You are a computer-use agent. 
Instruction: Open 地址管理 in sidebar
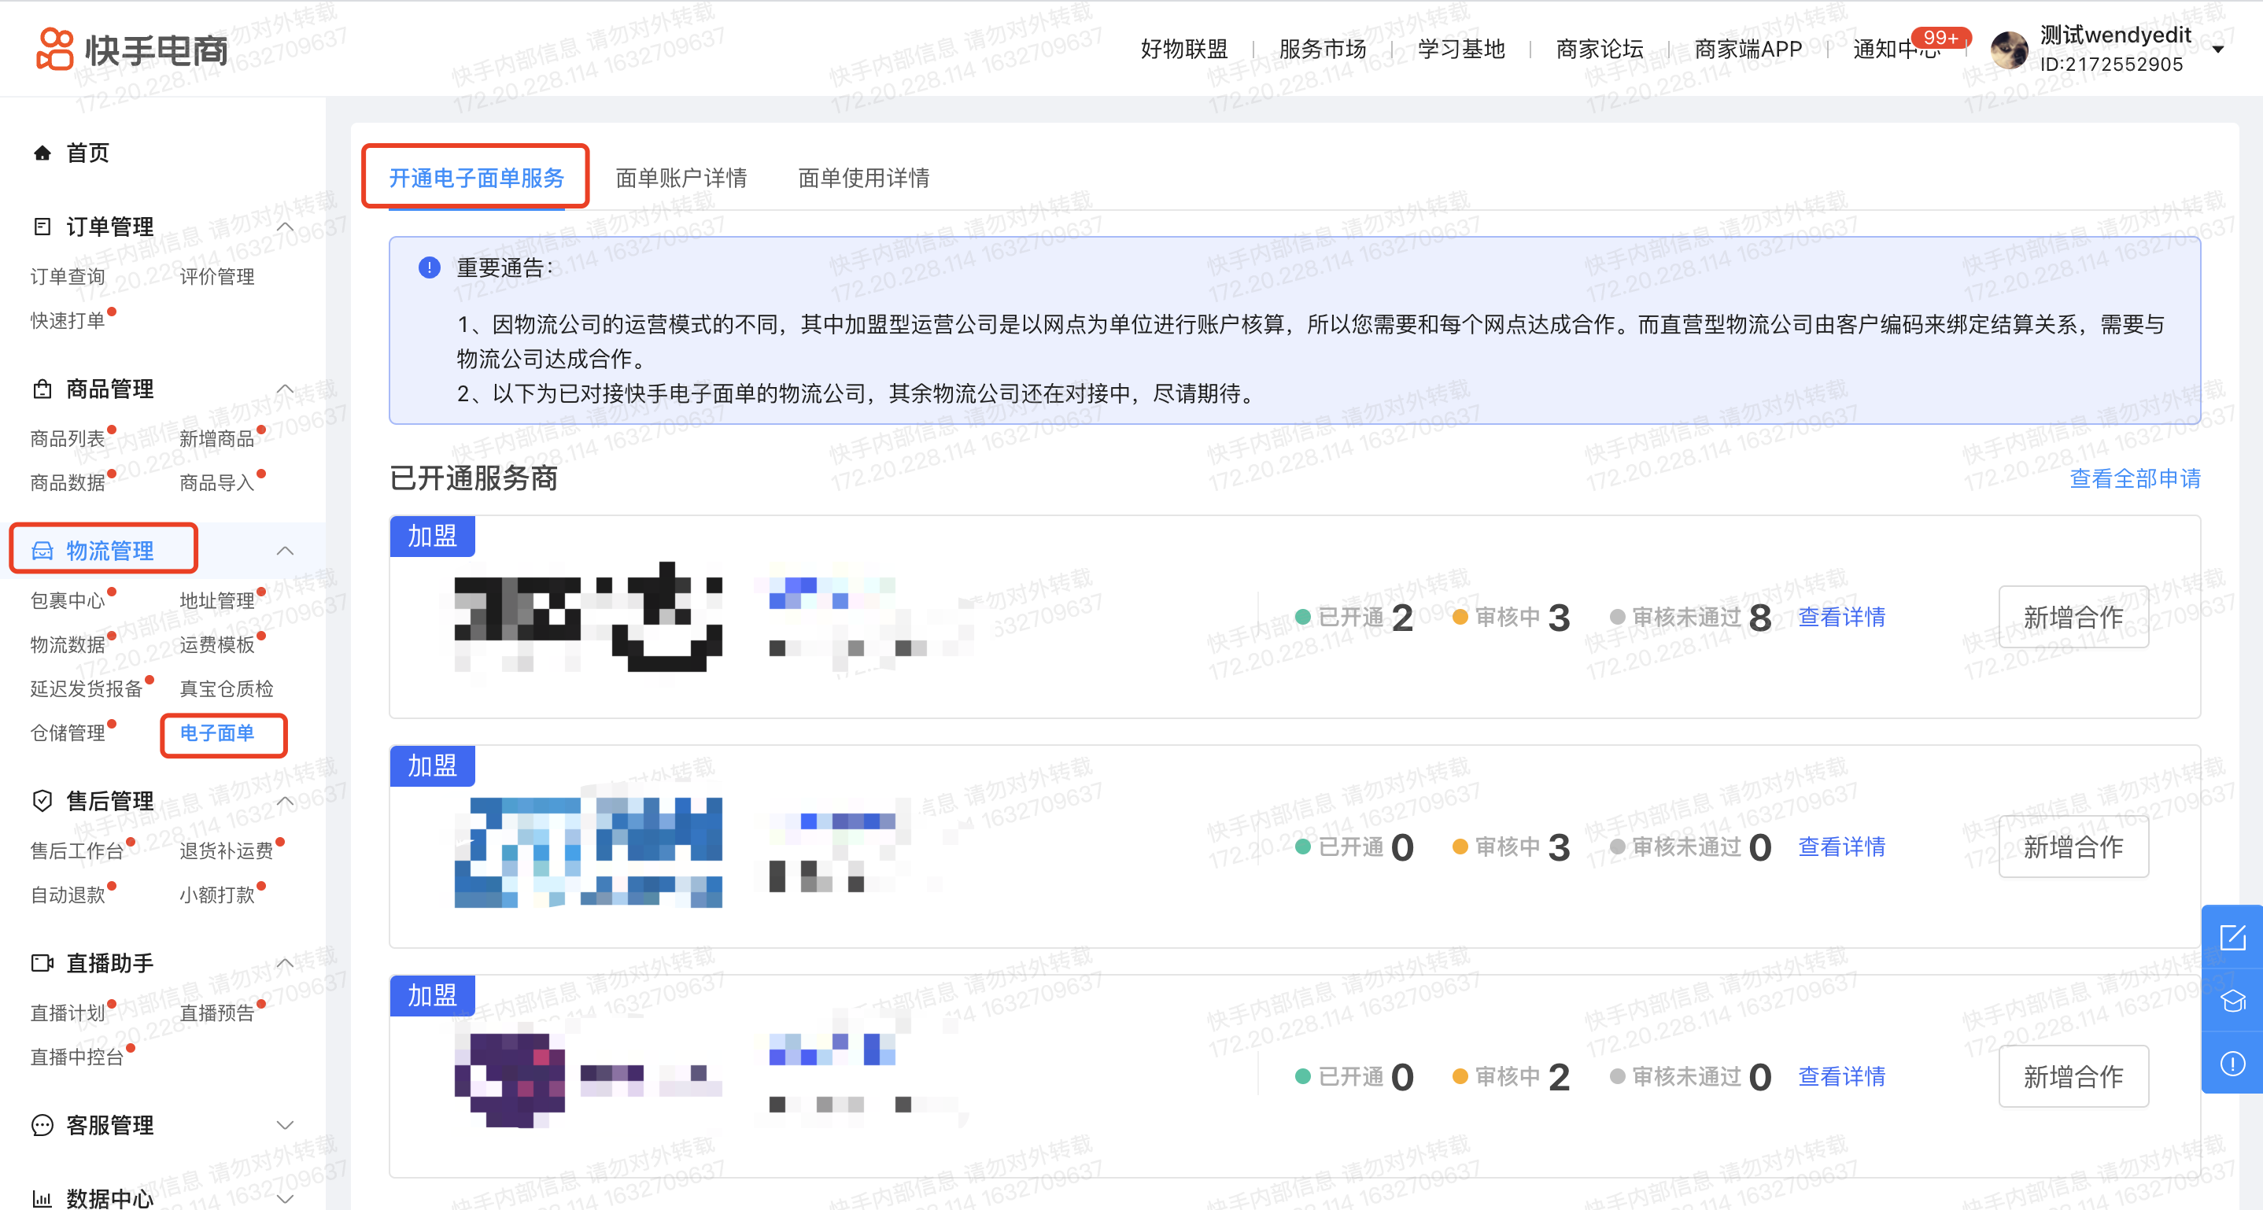pyautogui.click(x=217, y=600)
